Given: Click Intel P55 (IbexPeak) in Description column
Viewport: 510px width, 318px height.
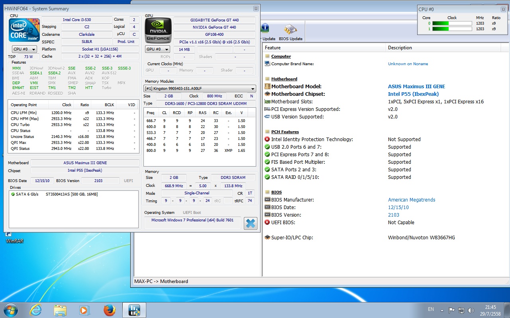Looking at the screenshot, I should click(413, 94).
